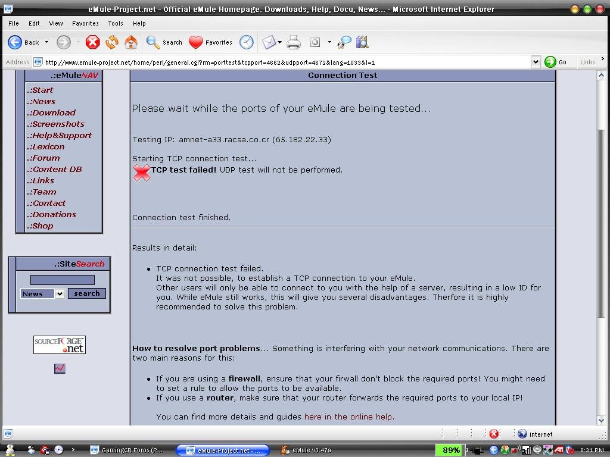The width and height of the screenshot is (610, 457).
Task: Click the disc icon in taskbar quick launch
Action: coord(59,450)
